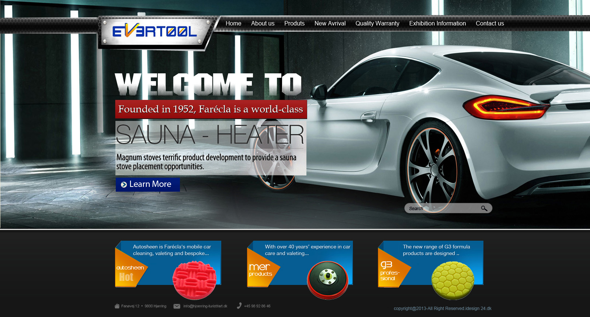
Task: Read the Autosheen mobile car cleaning text
Action: pos(172,250)
